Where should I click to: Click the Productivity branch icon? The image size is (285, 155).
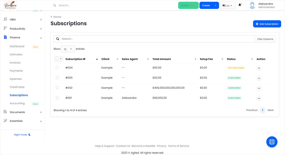(5, 28)
